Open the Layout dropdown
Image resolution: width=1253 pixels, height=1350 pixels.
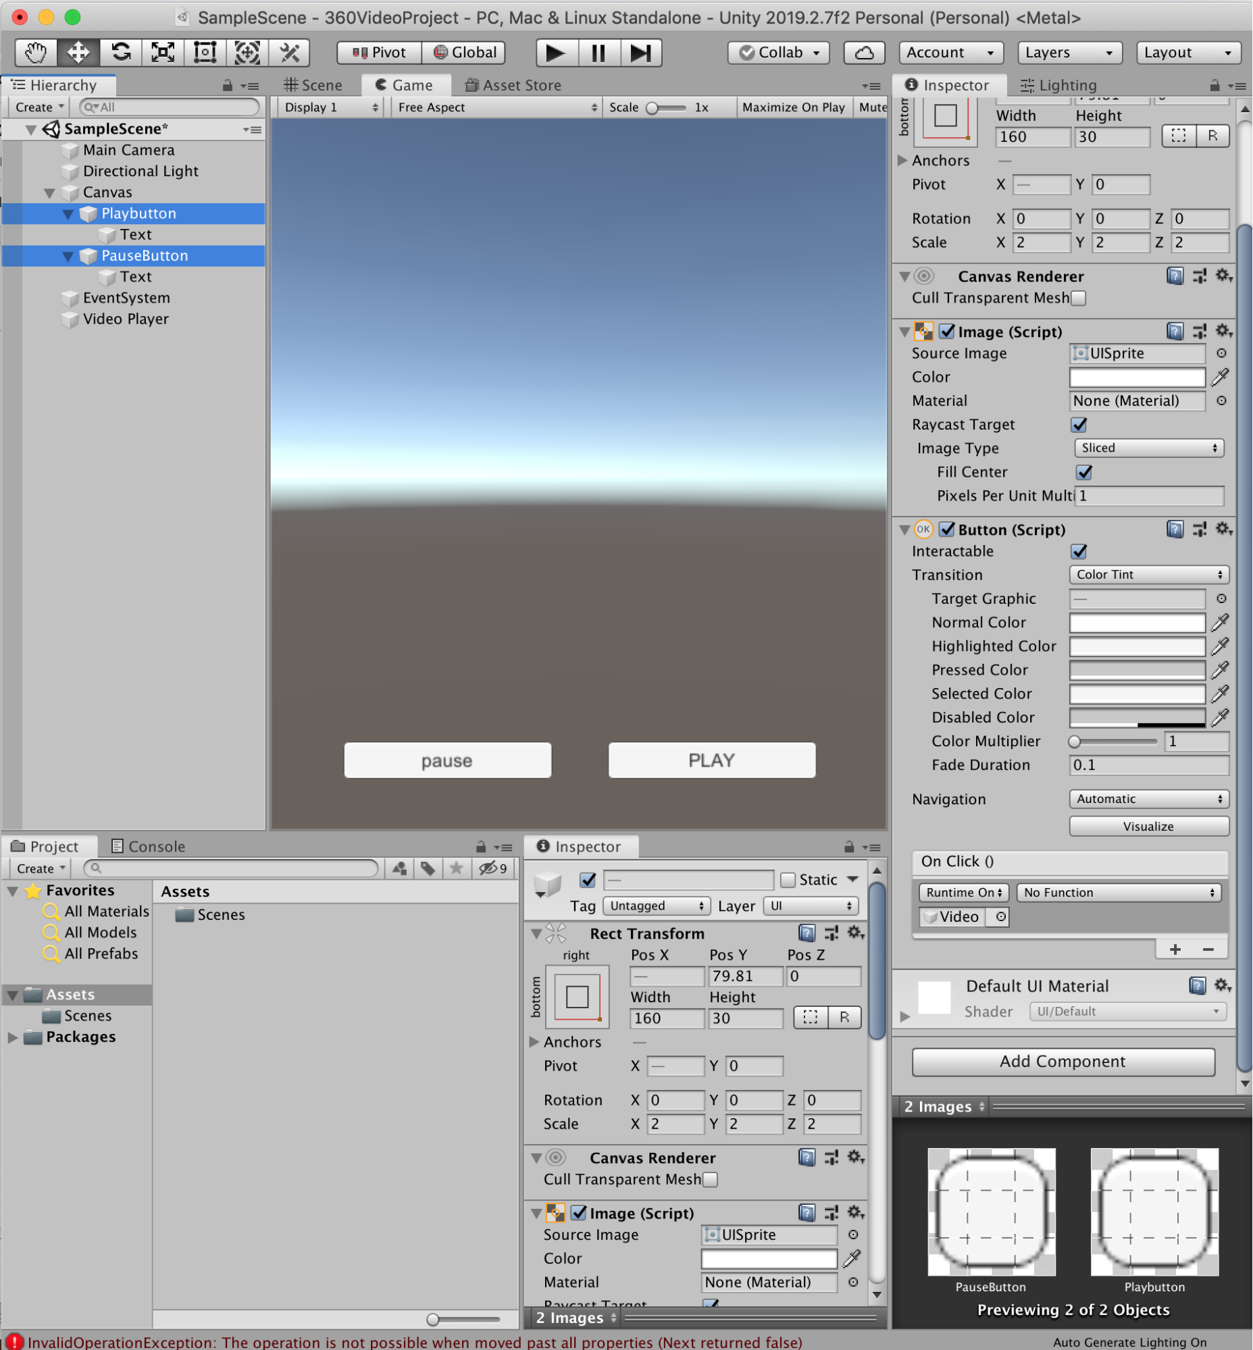coord(1187,52)
